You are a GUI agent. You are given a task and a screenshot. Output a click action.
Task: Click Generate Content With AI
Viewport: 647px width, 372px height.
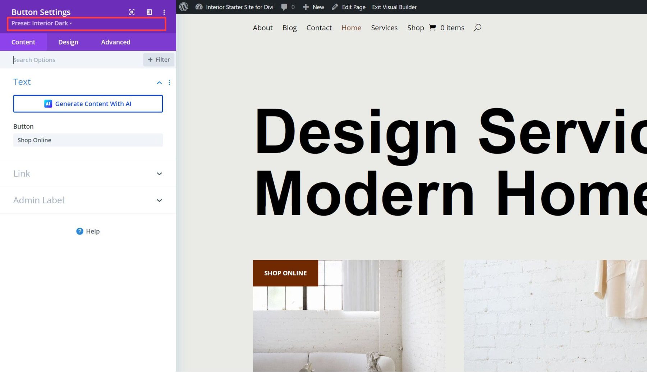88,104
